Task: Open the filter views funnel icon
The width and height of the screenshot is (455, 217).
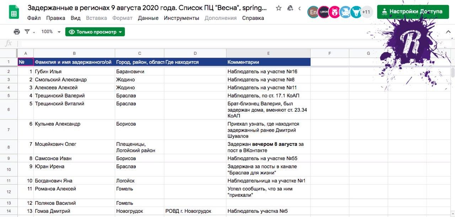Action: click(x=27, y=32)
